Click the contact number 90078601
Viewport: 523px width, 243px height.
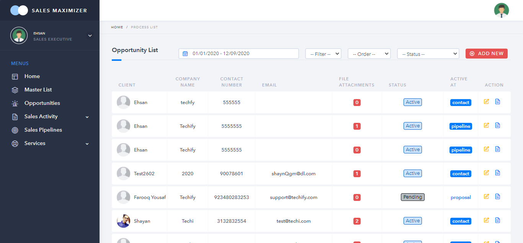(x=232, y=174)
